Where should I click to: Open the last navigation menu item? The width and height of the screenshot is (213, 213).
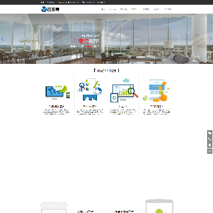coord(168,9)
